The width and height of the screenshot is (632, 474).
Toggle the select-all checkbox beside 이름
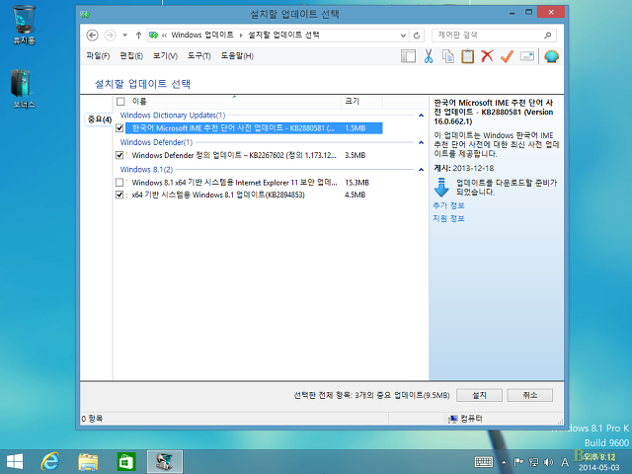[x=120, y=102]
